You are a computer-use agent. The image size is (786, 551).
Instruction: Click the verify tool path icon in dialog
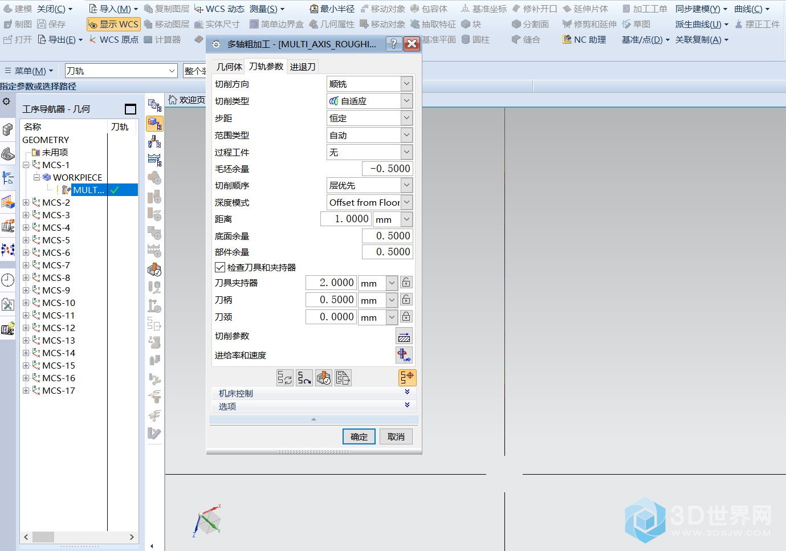click(324, 378)
